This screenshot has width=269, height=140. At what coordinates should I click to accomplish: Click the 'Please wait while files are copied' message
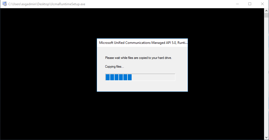pyautogui.click(x=138, y=58)
